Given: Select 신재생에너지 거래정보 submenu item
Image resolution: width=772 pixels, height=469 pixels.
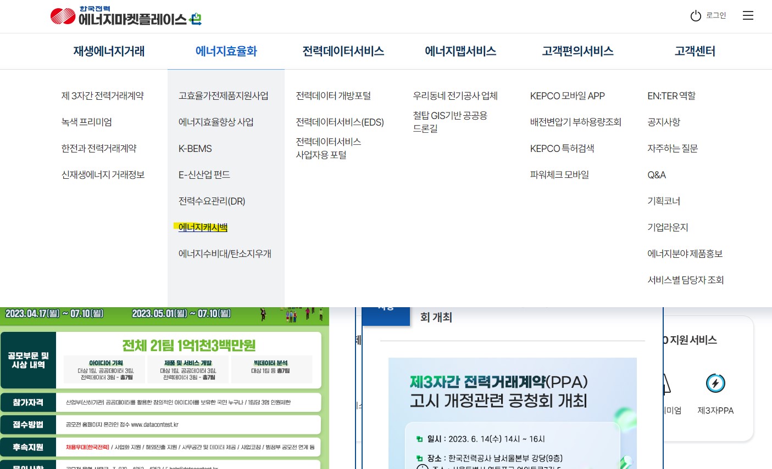Looking at the screenshot, I should 103,175.
